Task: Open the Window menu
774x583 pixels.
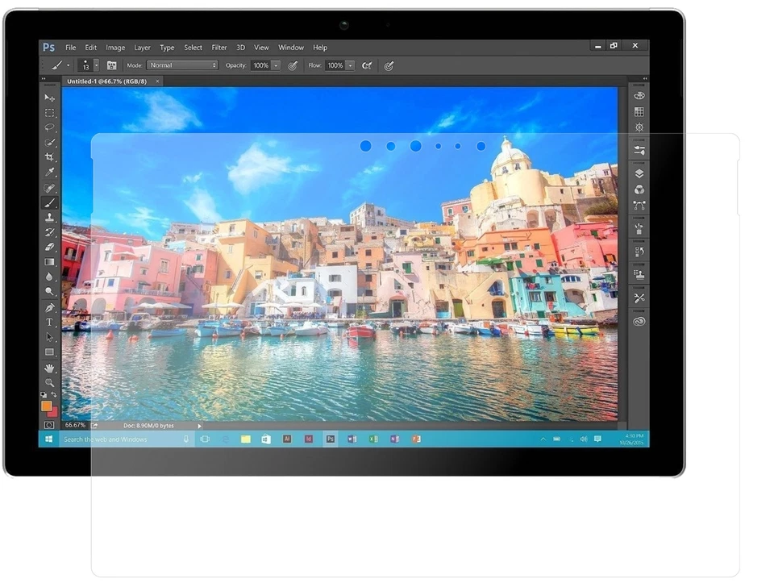Action: point(291,47)
